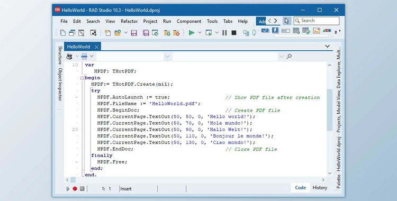Viewport: 397px width, 201px height.
Task: Click the IDE Insight Search box
Action: point(317,21)
